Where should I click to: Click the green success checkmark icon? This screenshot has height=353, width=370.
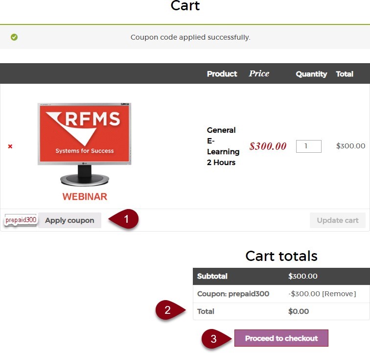(14, 37)
